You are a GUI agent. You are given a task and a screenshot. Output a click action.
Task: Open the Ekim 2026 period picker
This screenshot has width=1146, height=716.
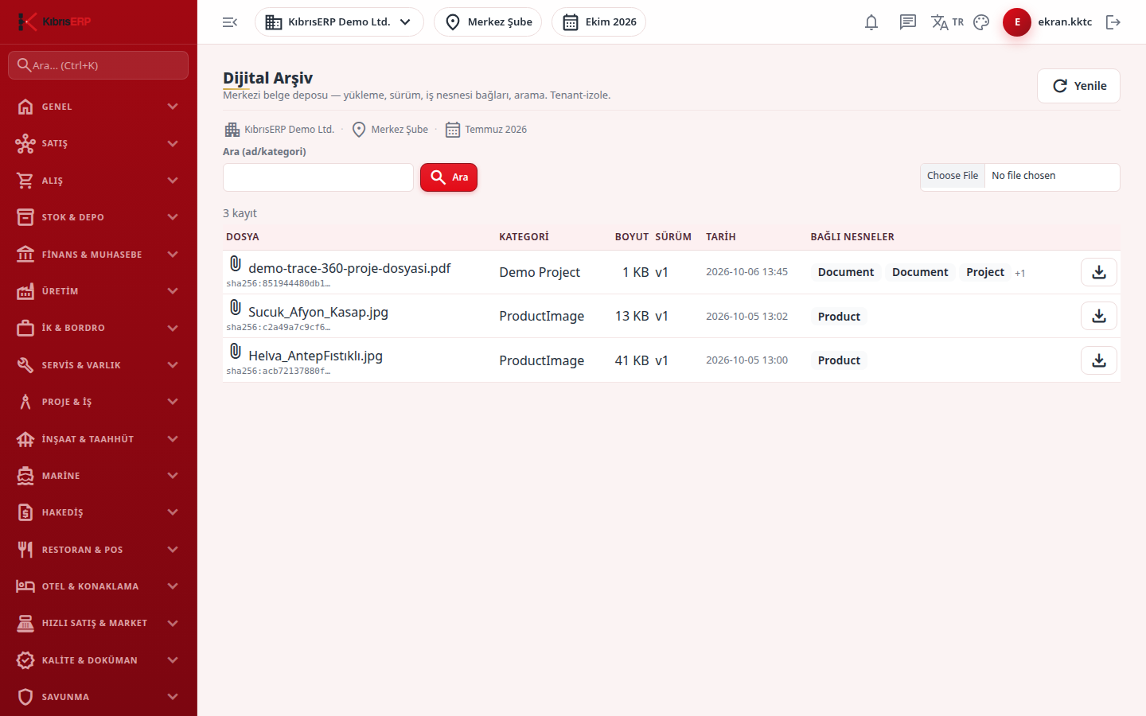598,22
